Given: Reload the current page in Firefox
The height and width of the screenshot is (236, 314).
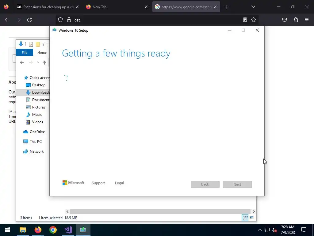Looking at the screenshot, I should (29, 20).
